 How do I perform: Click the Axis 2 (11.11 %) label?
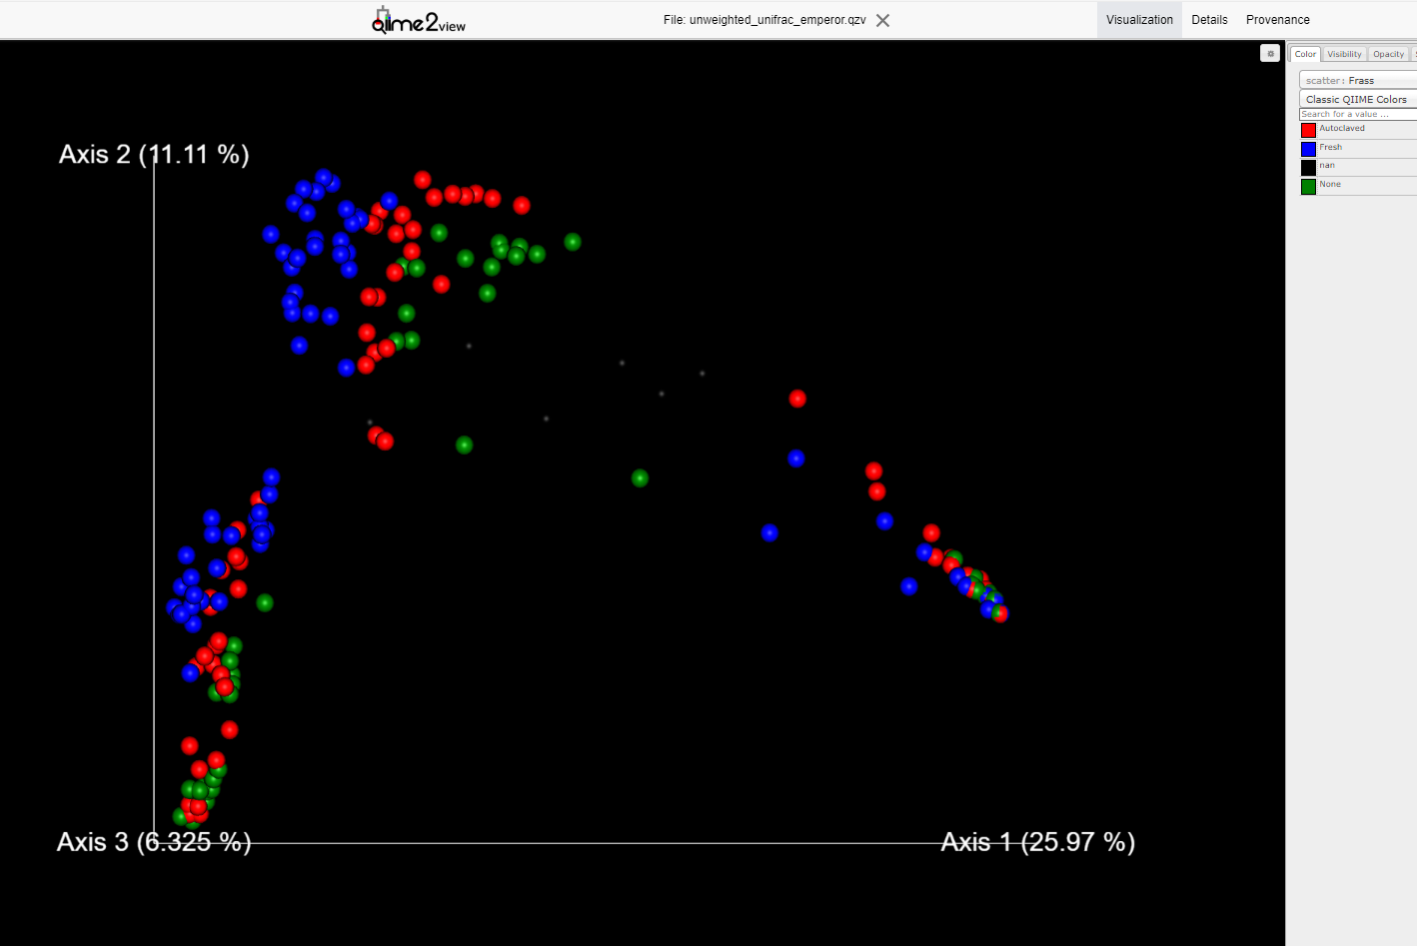click(154, 154)
